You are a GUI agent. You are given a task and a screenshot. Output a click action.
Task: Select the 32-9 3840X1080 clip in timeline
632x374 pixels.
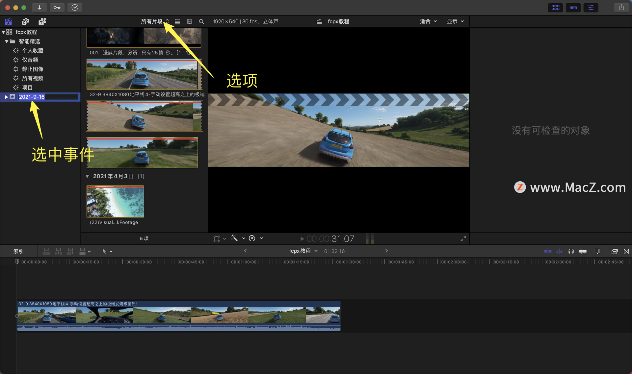click(x=179, y=316)
